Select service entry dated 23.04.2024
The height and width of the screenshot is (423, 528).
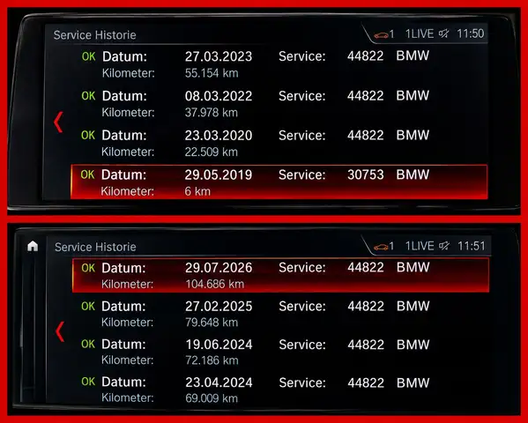[280, 390]
